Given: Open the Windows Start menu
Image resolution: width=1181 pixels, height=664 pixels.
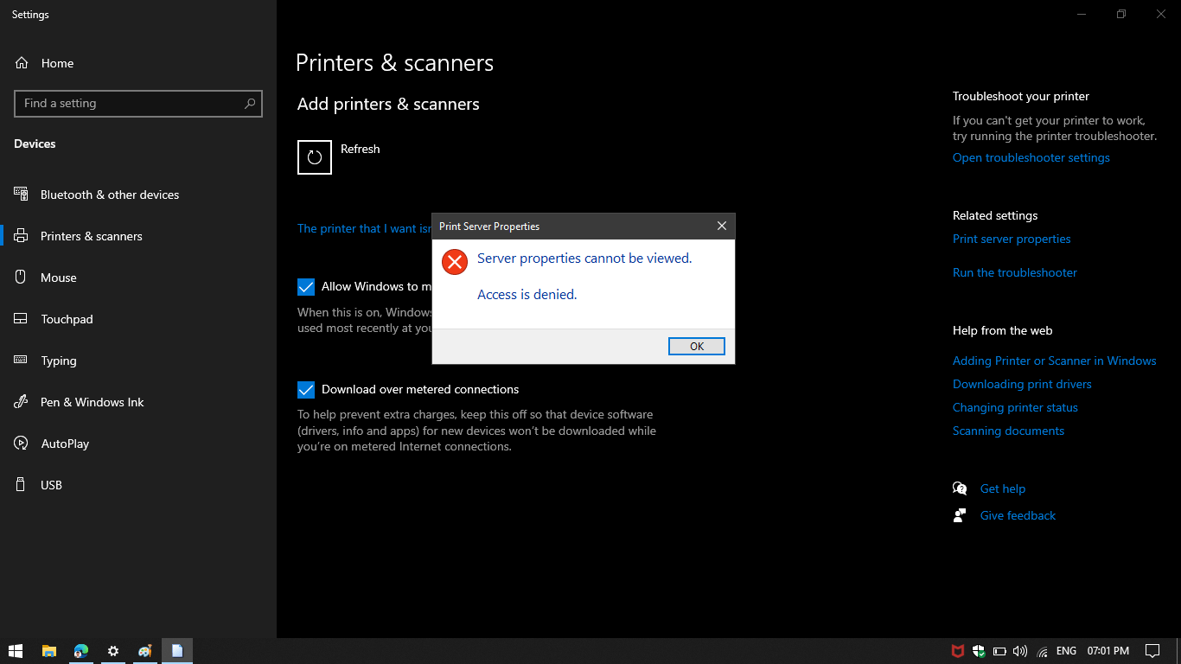Looking at the screenshot, I should 16,651.
